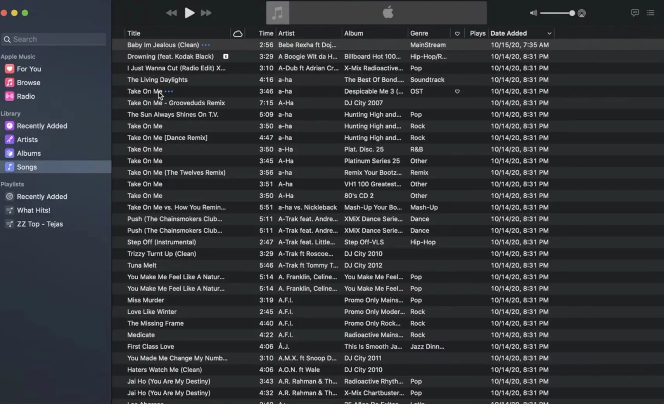Select Trizzy Turnt Up (Clean)

coord(162,254)
